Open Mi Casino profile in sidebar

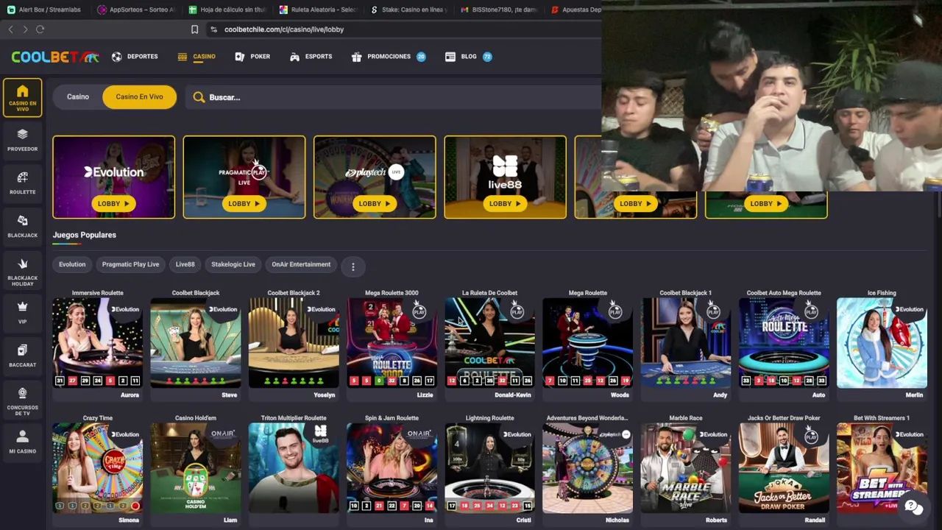[x=22, y=442]
